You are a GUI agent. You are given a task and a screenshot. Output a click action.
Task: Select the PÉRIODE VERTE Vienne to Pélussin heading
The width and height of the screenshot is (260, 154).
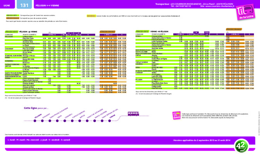click(152, 31)
